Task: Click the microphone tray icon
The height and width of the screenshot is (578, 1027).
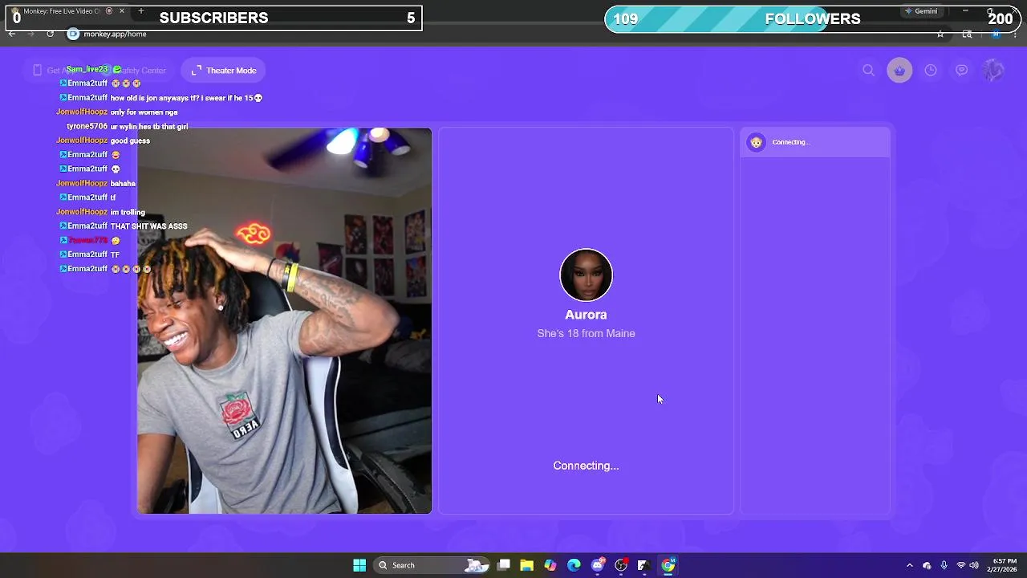Action: tap(944, 565)
